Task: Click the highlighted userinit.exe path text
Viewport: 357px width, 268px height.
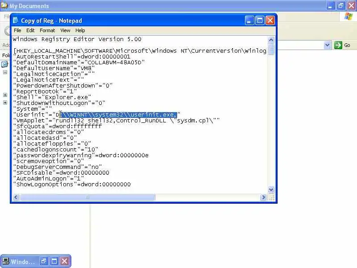Action: pos(119,115)
